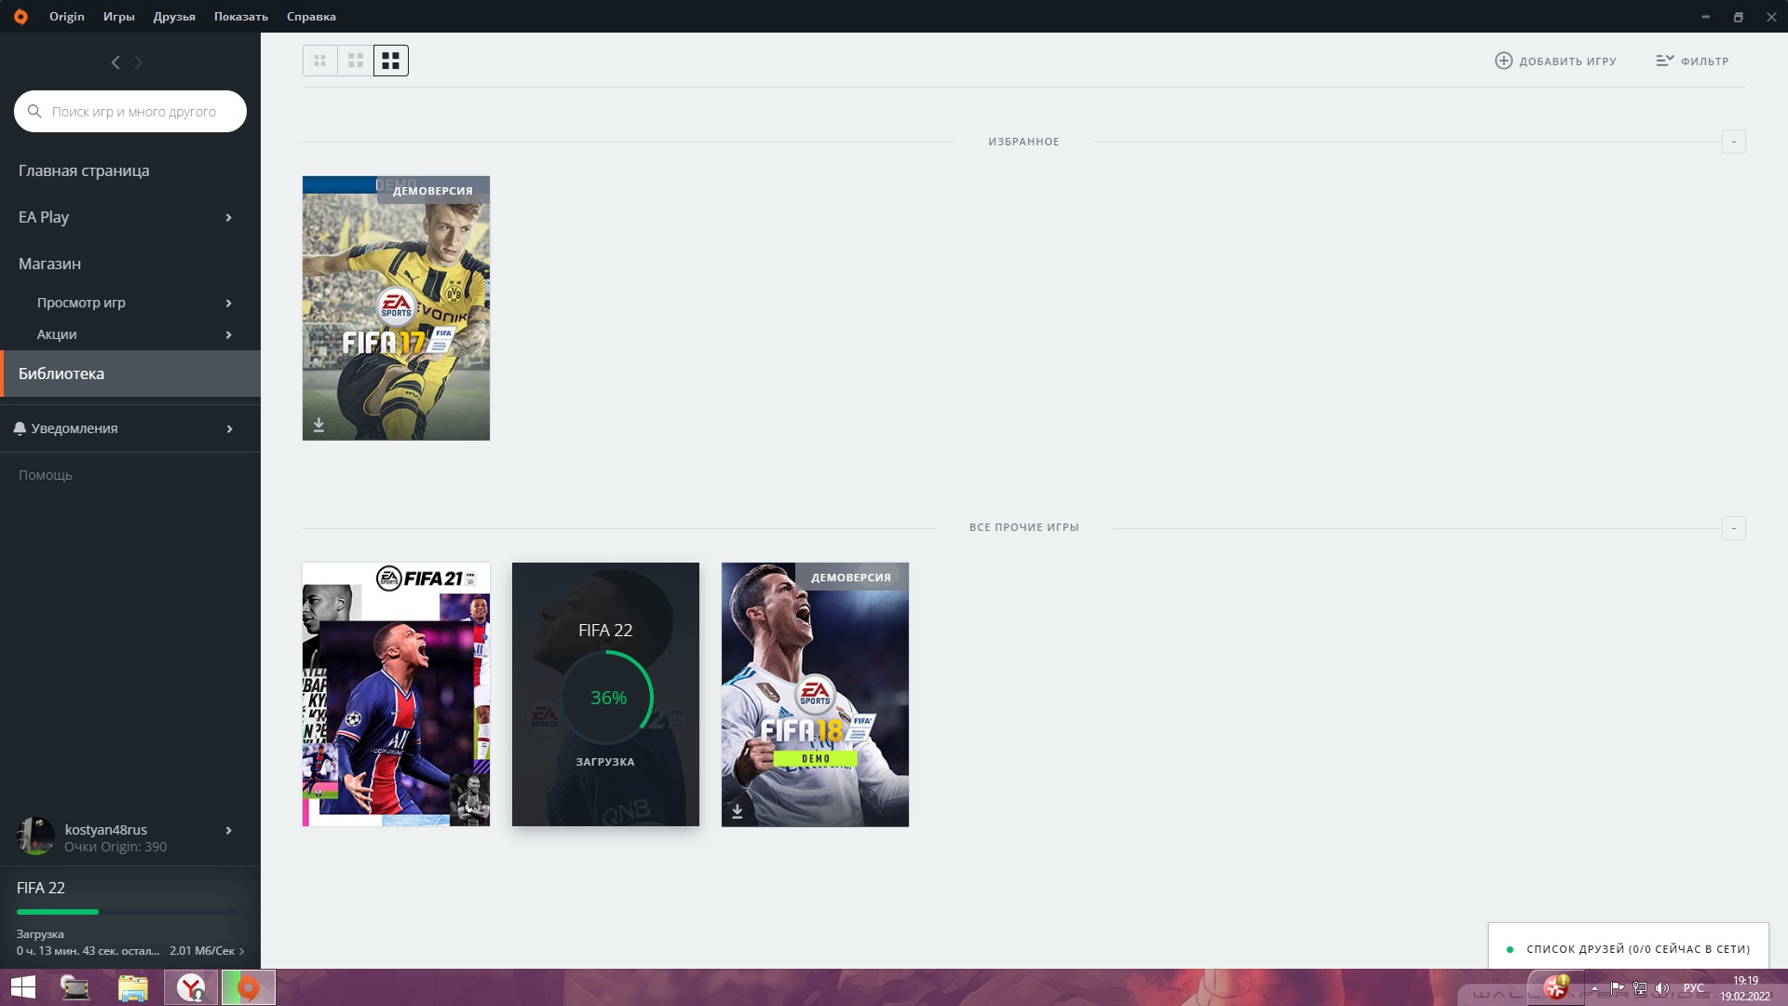Open the Друзья menu

[174, 17]
